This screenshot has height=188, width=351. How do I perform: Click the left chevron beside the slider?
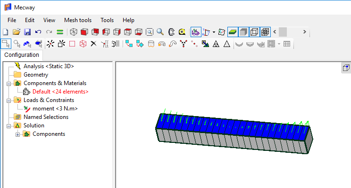tap(275, 32)
